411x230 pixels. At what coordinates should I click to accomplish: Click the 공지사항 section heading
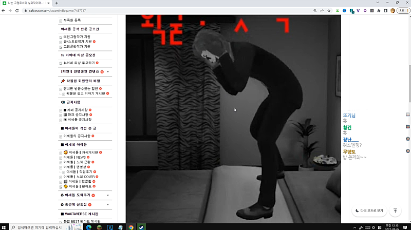[73, 103]
